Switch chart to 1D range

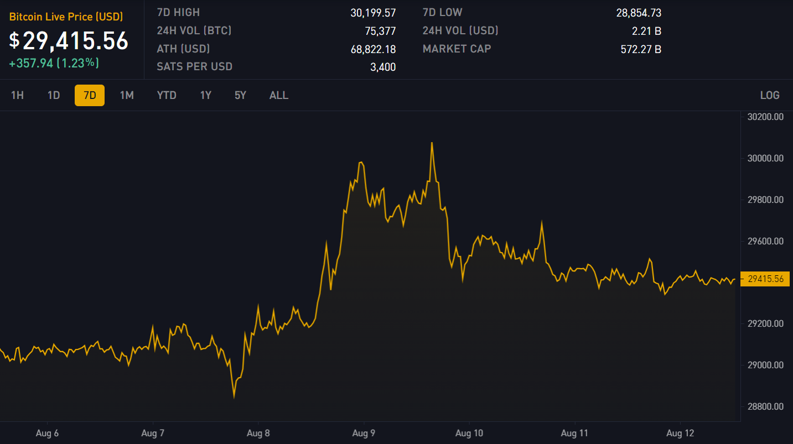[53, 95]
